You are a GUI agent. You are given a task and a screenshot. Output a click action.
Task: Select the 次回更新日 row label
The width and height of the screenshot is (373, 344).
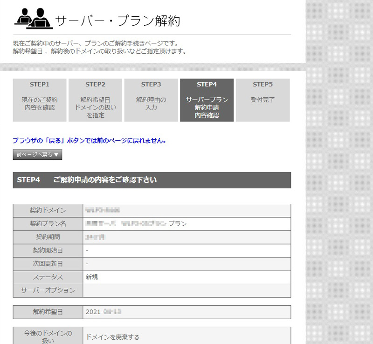48,264
